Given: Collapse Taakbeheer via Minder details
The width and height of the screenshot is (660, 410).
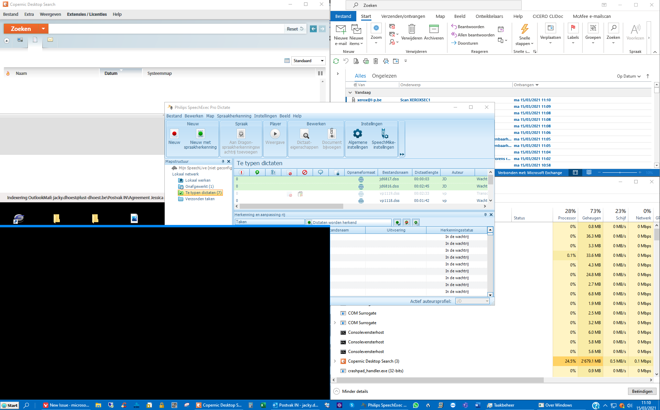Looking at the screenshot, I should (x=351, y=391).
